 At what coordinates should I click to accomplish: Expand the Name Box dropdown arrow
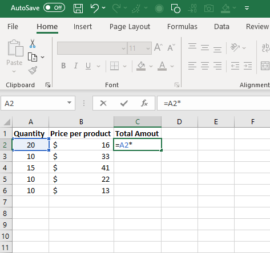coord(69,103)
